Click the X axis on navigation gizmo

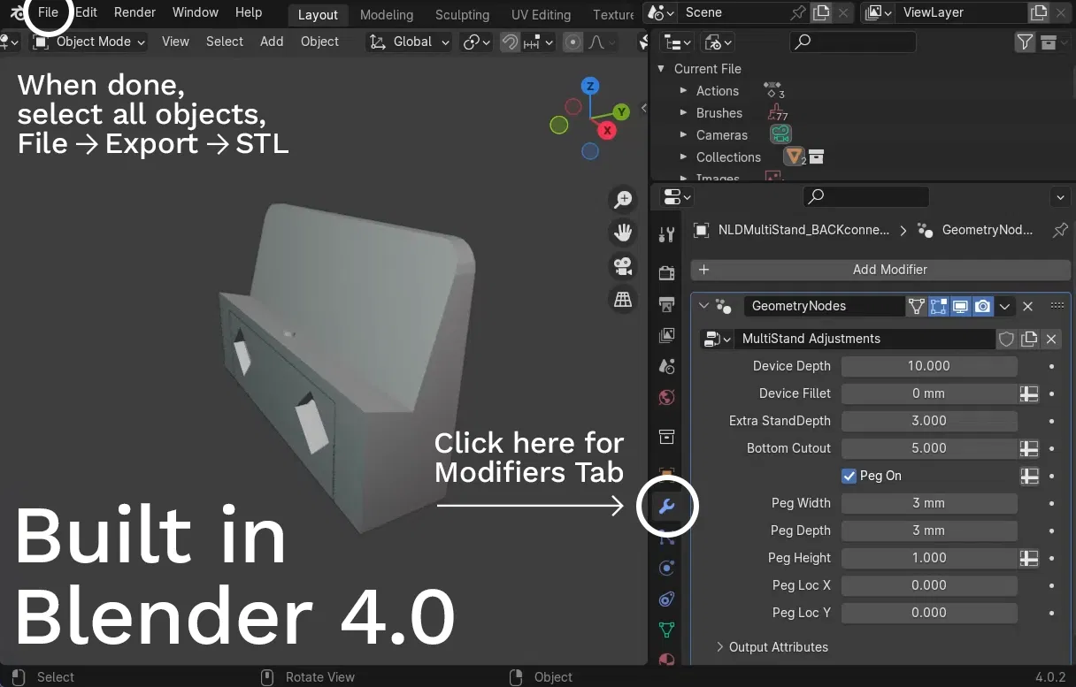coord(607,131)
